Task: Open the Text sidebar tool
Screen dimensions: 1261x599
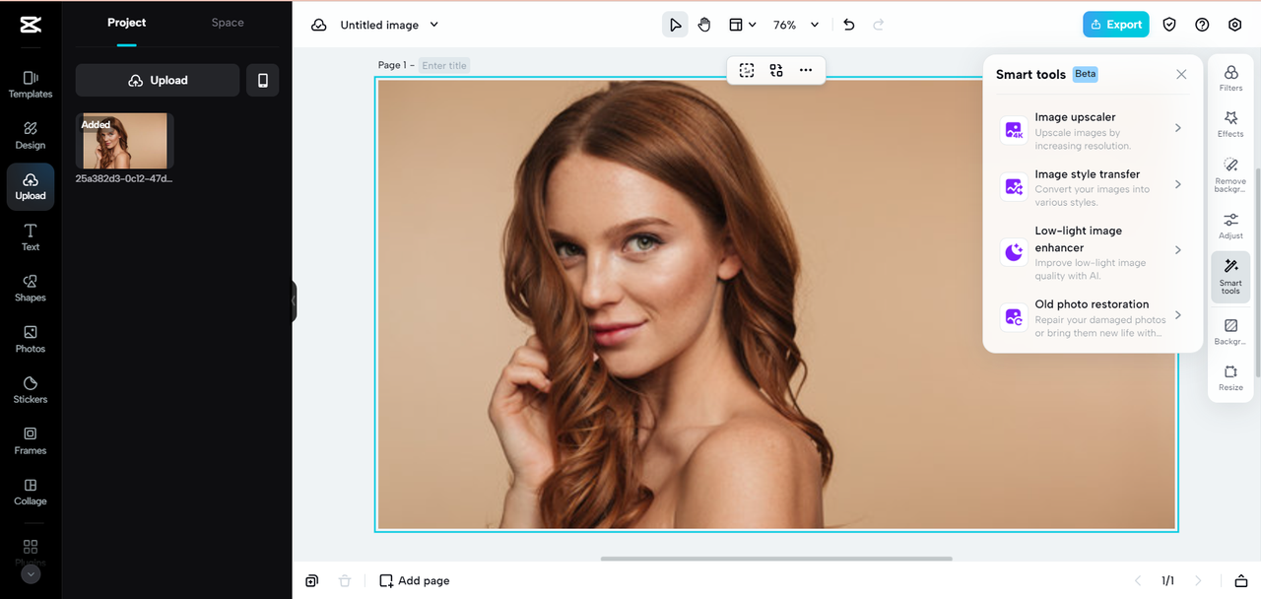Action: tap(31, 236)
